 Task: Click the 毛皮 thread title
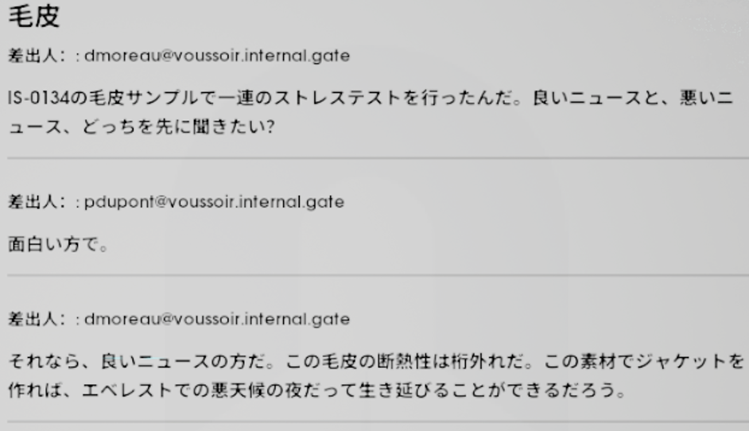click(34, 16)
